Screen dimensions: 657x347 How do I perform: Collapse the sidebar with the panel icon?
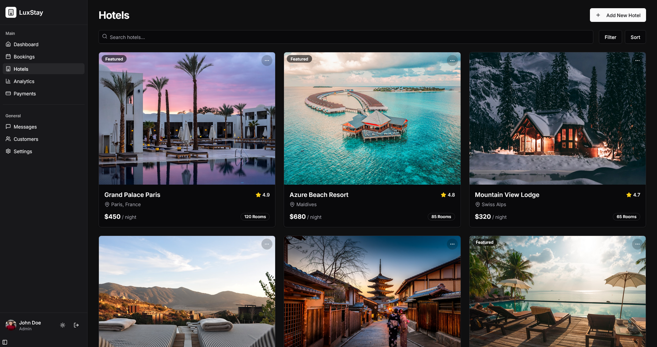pos(5,342)
